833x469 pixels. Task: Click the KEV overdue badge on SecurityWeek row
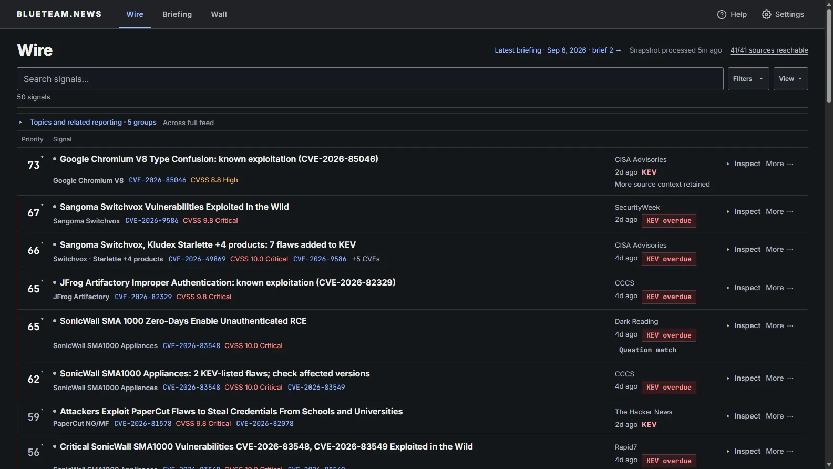pyautogui.click(x=669, y=221)
